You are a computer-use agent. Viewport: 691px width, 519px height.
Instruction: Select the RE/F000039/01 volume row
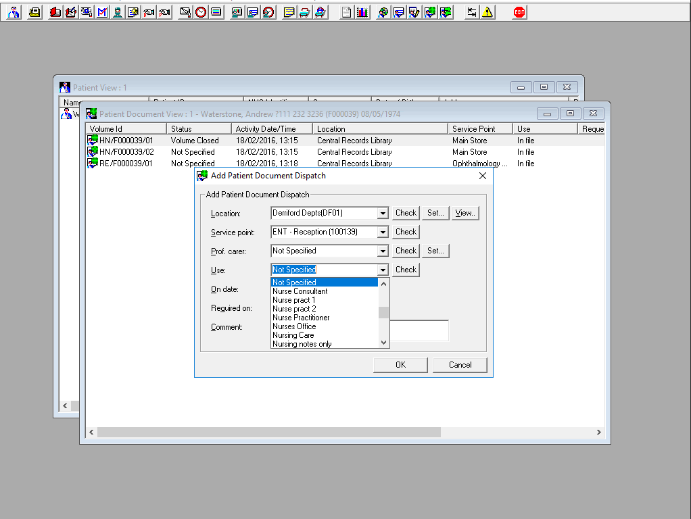tap(345, 164)
